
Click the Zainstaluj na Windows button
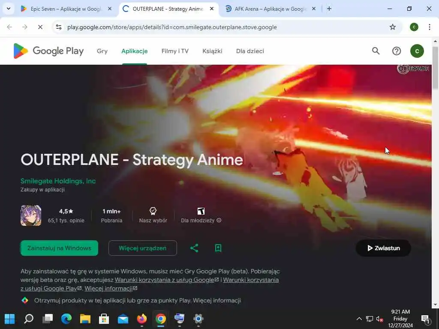59,248
